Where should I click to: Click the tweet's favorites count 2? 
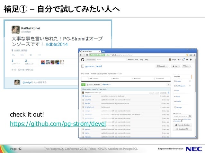pyautogui.click(x=26, y=61)
